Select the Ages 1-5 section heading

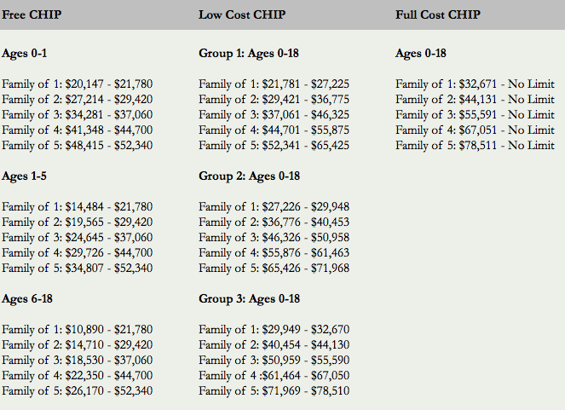[x=26, y=176]
